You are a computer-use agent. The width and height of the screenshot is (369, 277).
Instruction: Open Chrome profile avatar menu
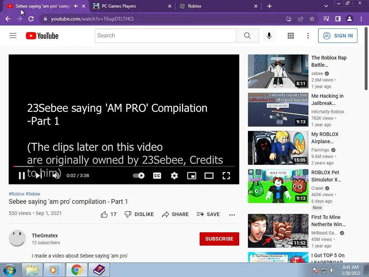350,19
